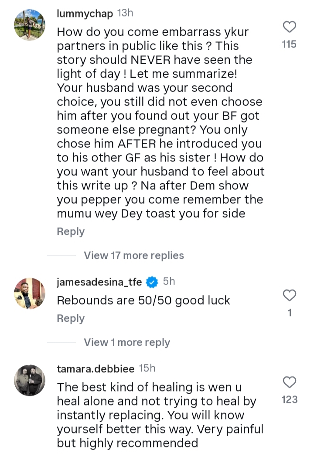Viewport: 314px width, 454px height.
Task: Like jamesadesina_tfe's comment with the heart
Action: tap(290, 296)
